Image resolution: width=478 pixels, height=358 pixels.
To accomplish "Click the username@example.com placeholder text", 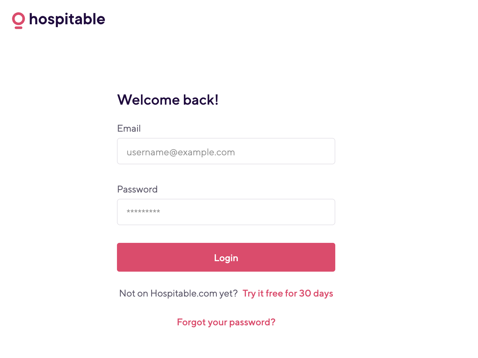I will (181, 152).
